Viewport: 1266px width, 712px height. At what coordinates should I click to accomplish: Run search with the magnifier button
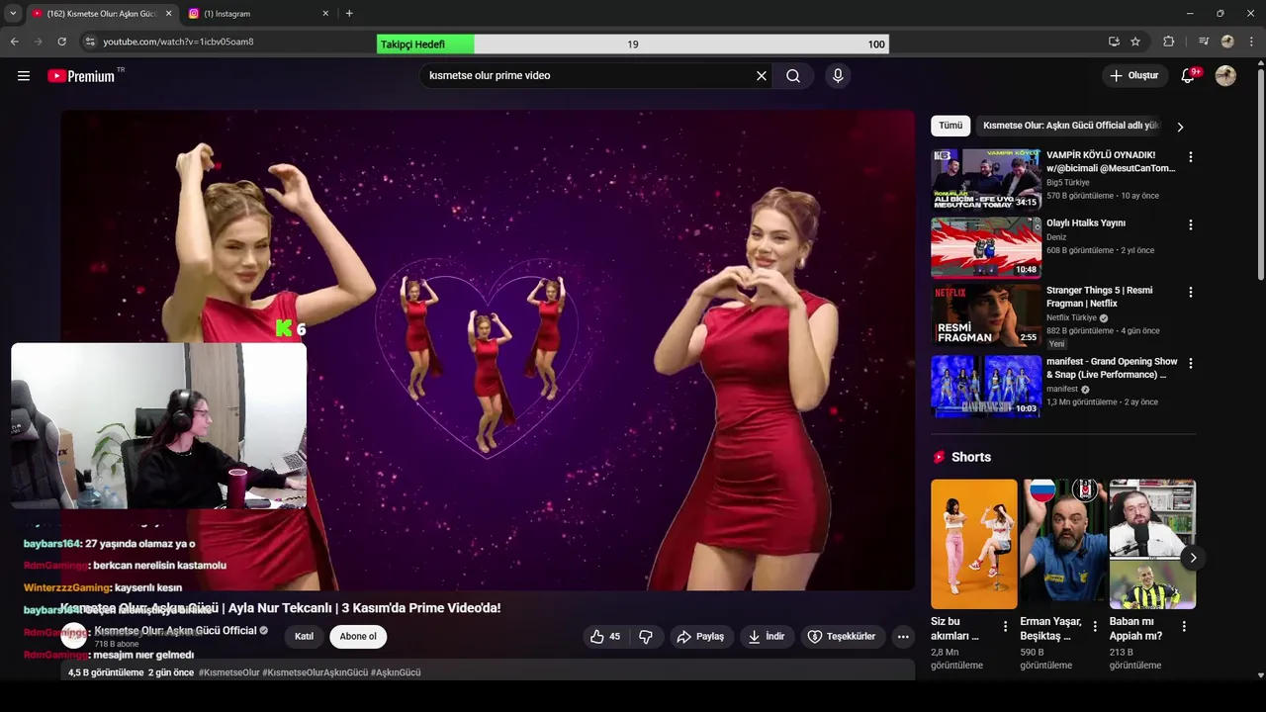(x=793, y=75)
